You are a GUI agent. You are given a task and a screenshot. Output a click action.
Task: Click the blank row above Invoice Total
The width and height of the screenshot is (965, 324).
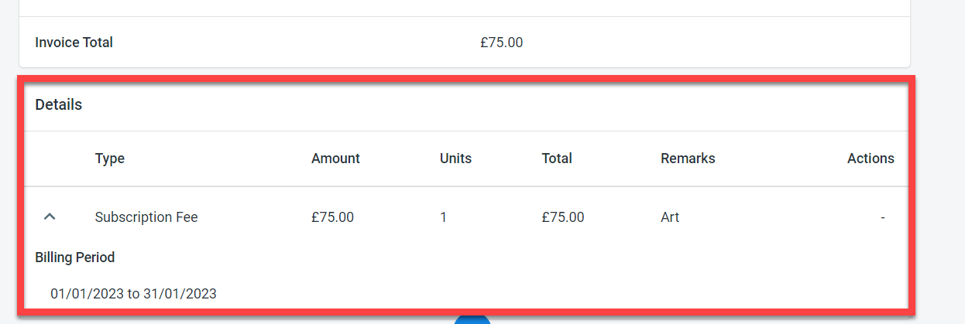click(x=465, y=7)
